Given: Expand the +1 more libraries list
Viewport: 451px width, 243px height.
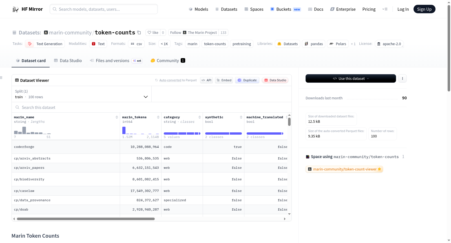Looking at the screenshot, I should (353, 44).
